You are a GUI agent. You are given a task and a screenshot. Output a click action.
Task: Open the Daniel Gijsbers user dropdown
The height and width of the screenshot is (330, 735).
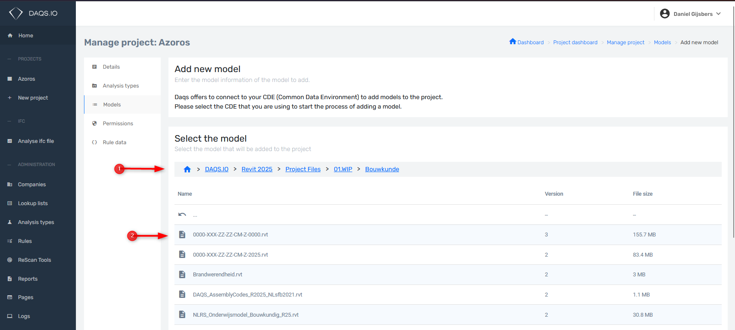point(690,14)
